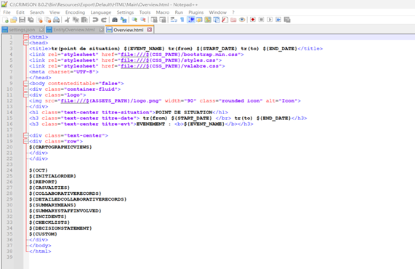The height and width of the screenshot is (269, 415).
Task: Start macro recording with red record icon
Action: pyautogui.click(x=253, y=20)
